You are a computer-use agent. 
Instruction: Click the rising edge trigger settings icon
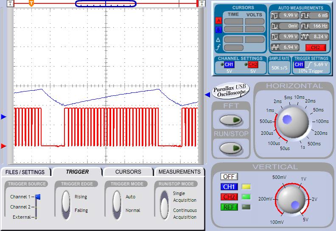tap(310, 64)
